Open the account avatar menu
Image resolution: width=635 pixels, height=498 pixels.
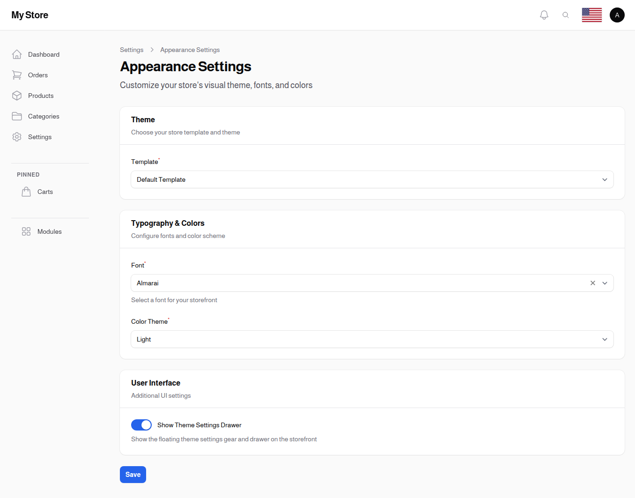(617, 15)
